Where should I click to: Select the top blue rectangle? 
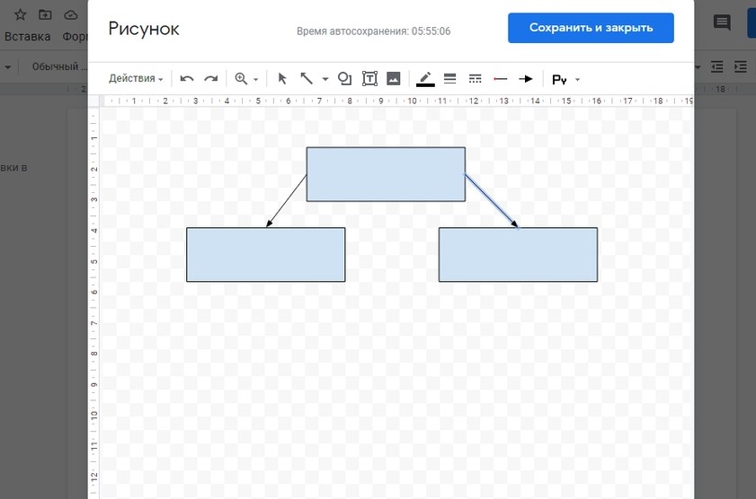click(x=386, y=174)
